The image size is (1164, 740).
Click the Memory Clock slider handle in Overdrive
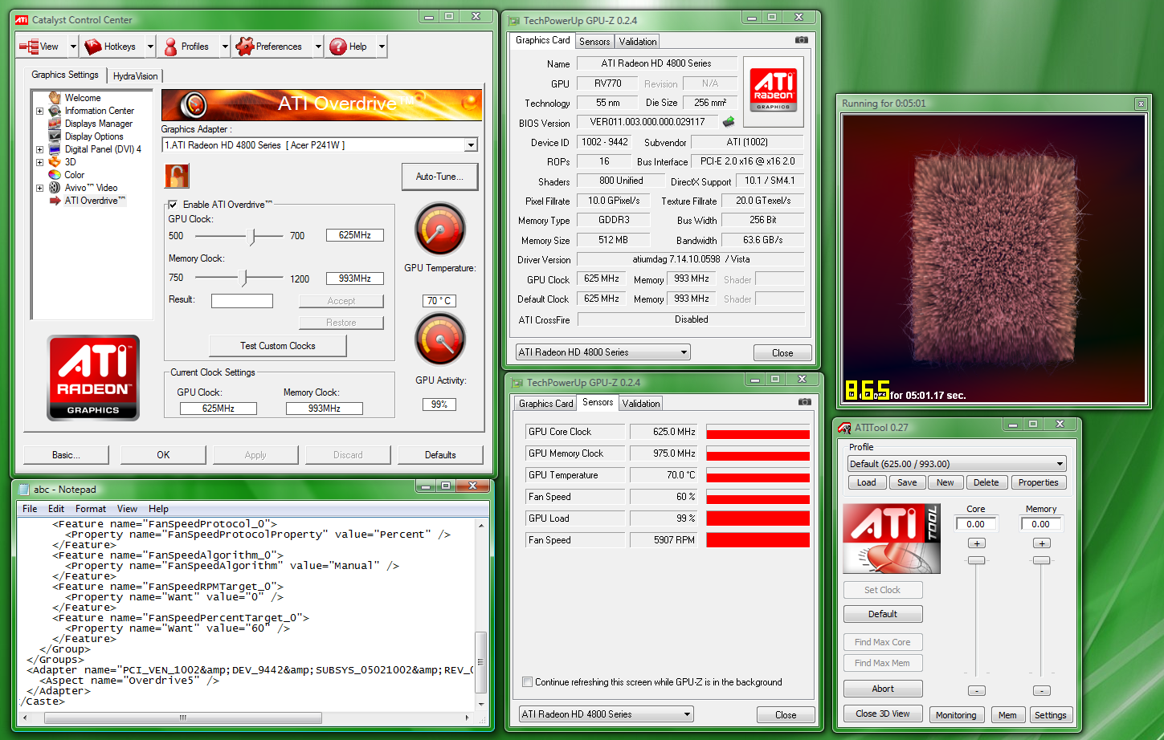(x=245, y=278)
